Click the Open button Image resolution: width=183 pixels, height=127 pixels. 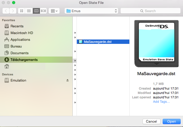coord(172,121)
